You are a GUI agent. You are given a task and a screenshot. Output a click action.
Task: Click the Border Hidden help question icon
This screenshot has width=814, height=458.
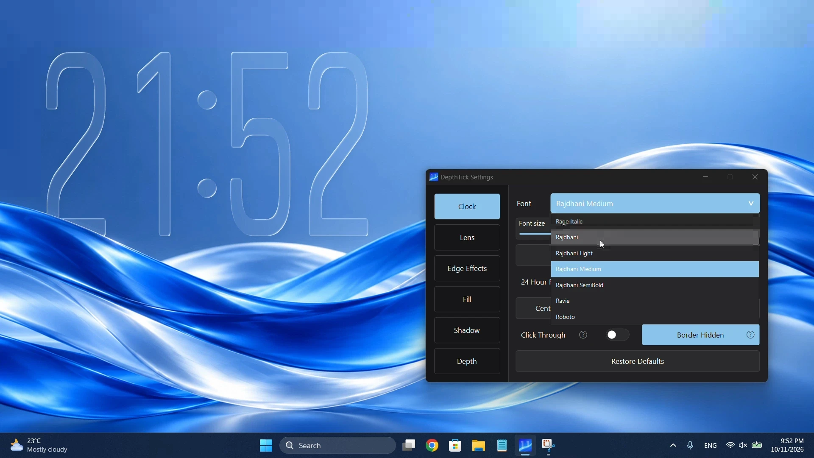[x=751, y=335]
